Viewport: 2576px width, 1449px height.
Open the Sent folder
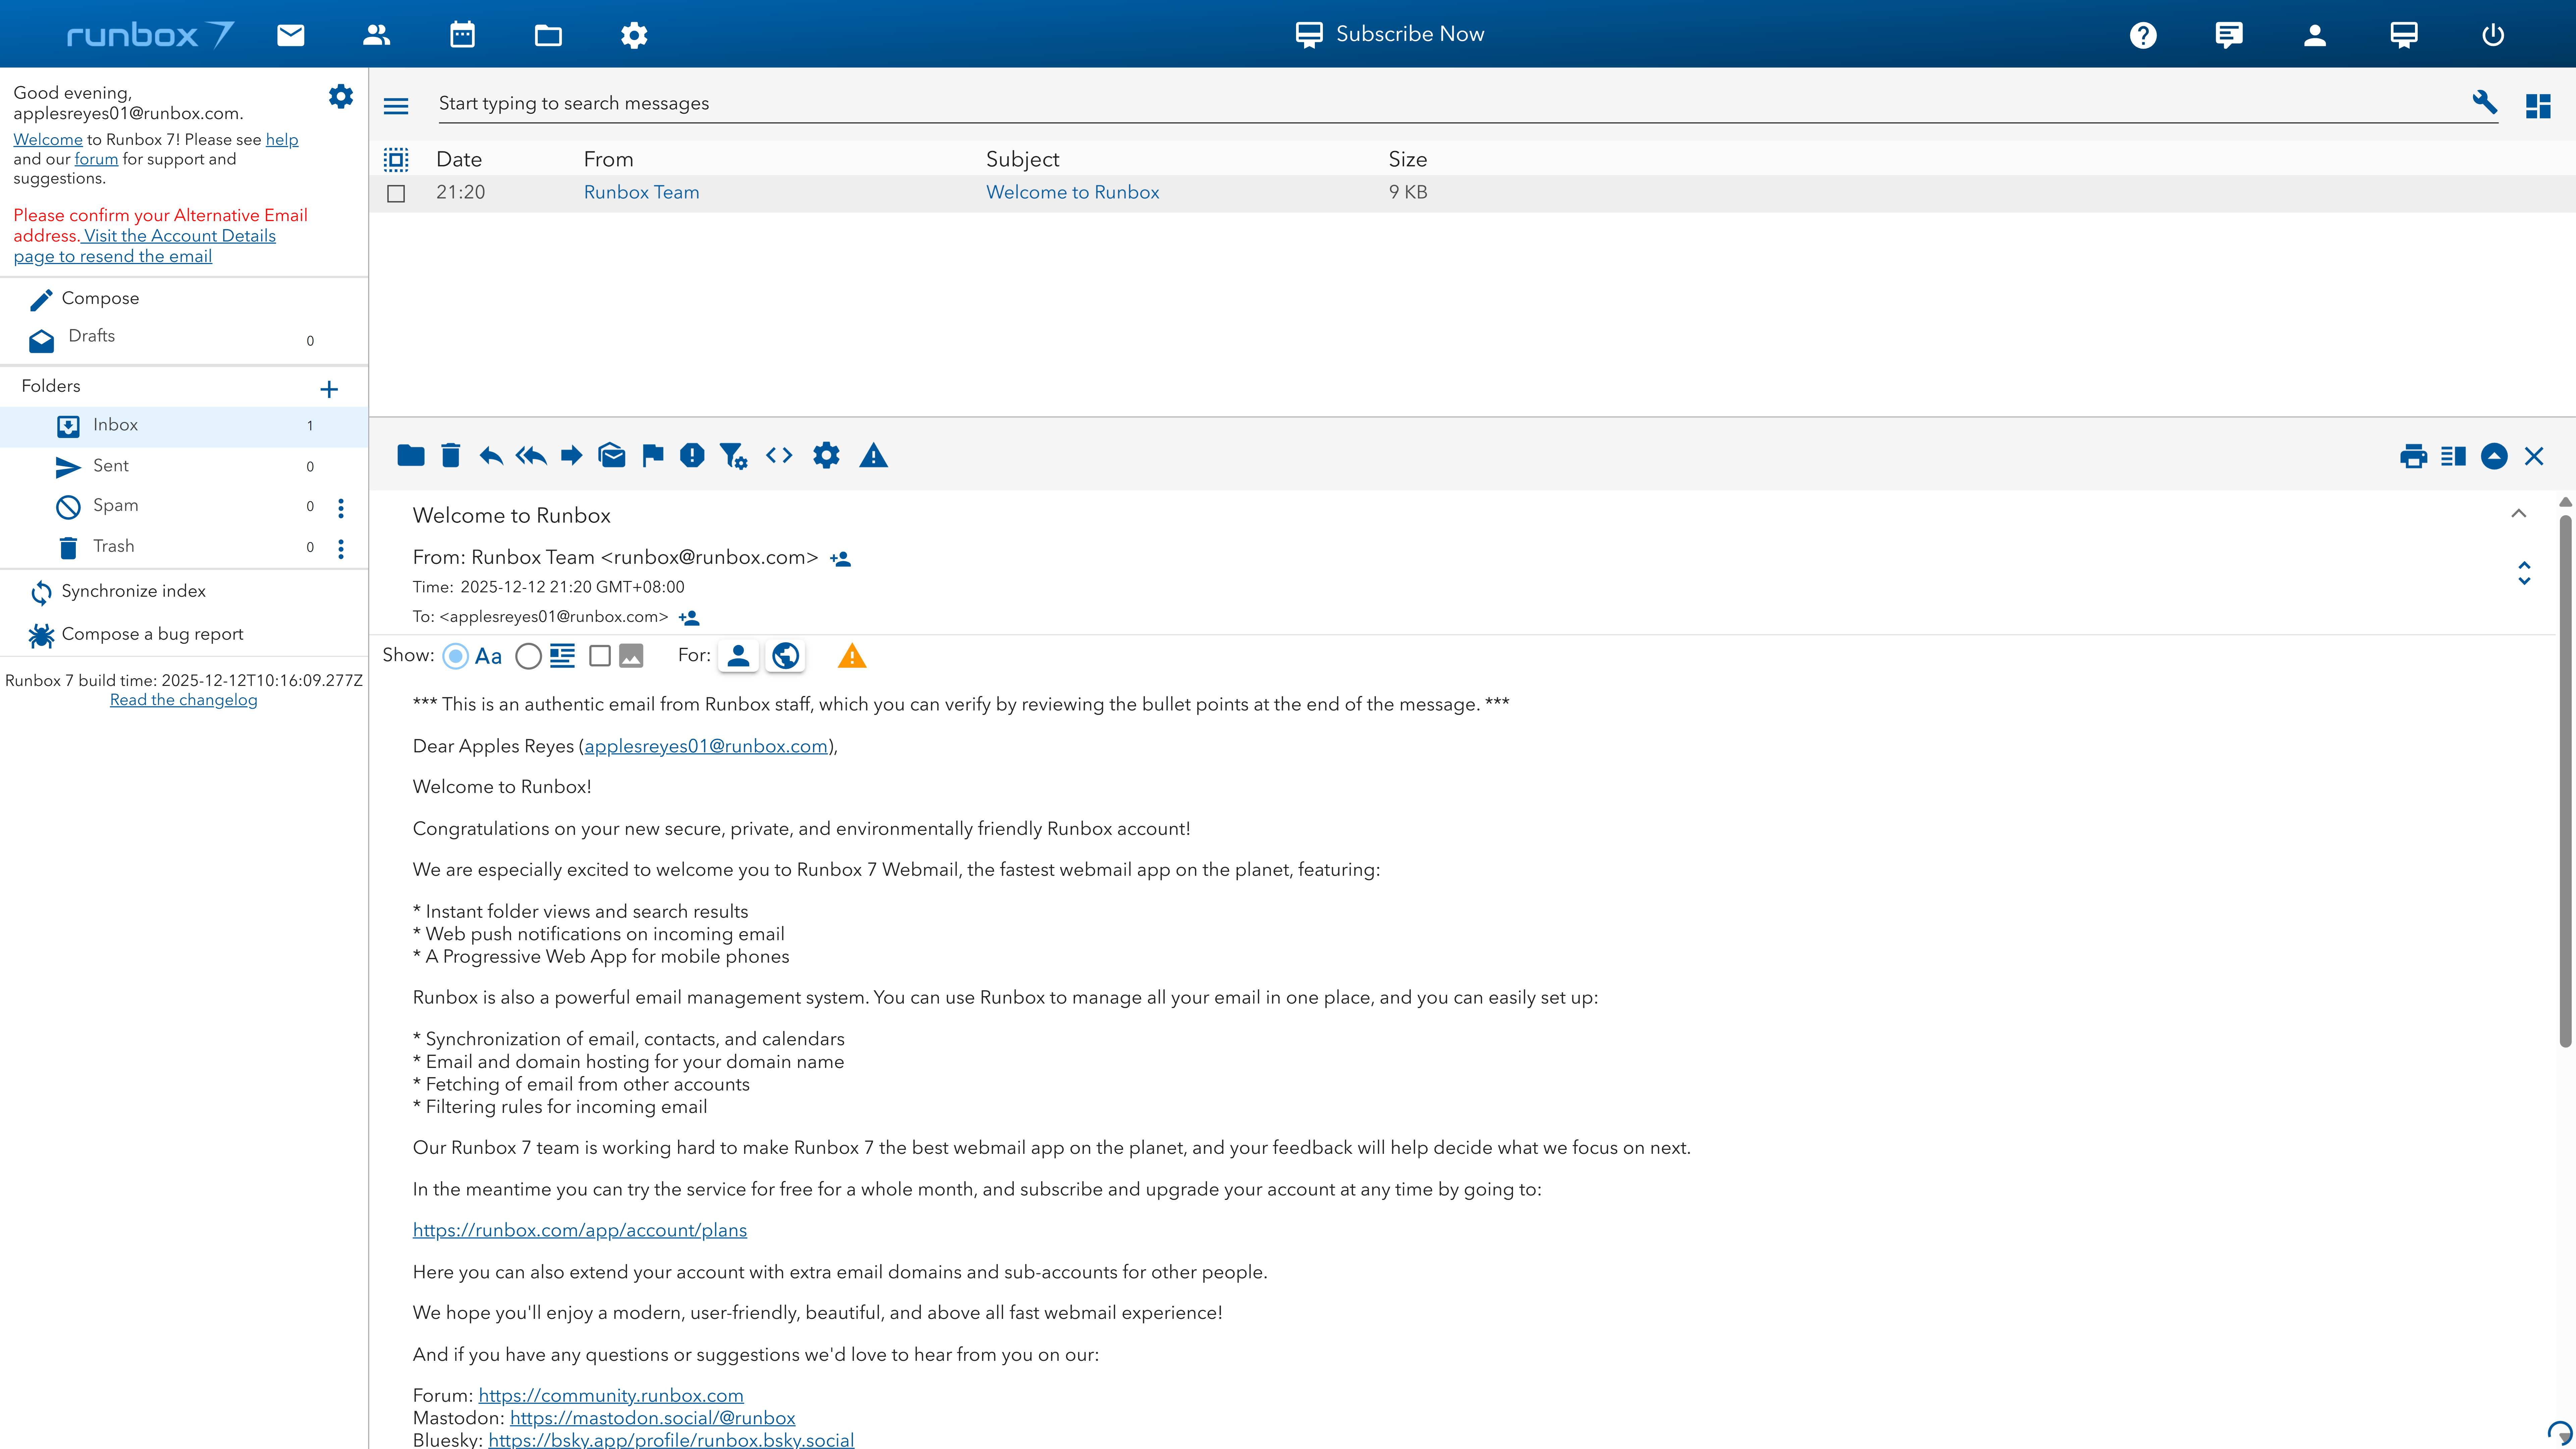click(111, 466)
